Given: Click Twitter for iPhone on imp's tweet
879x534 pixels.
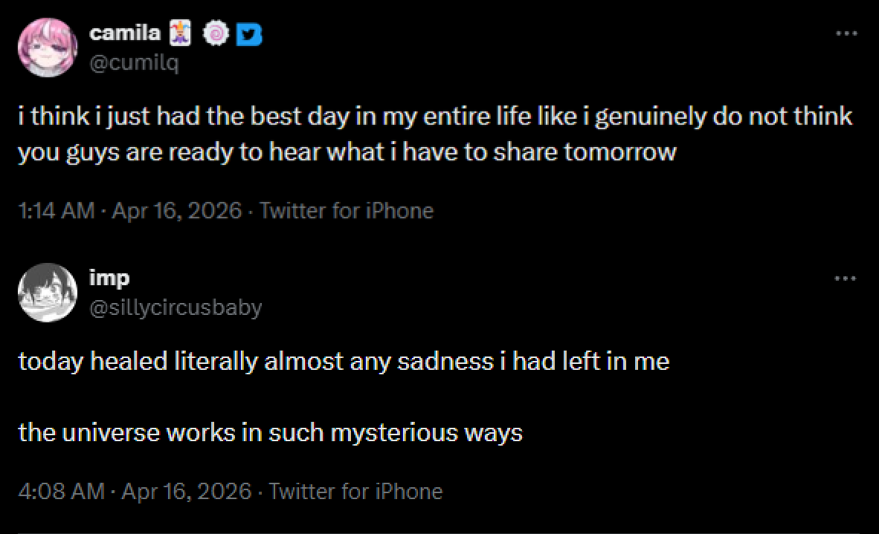Looking at the screenshot, I should (355, 492).
